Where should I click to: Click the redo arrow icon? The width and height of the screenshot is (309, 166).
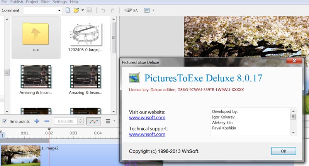pyautogui.click(x=112, y=10)
